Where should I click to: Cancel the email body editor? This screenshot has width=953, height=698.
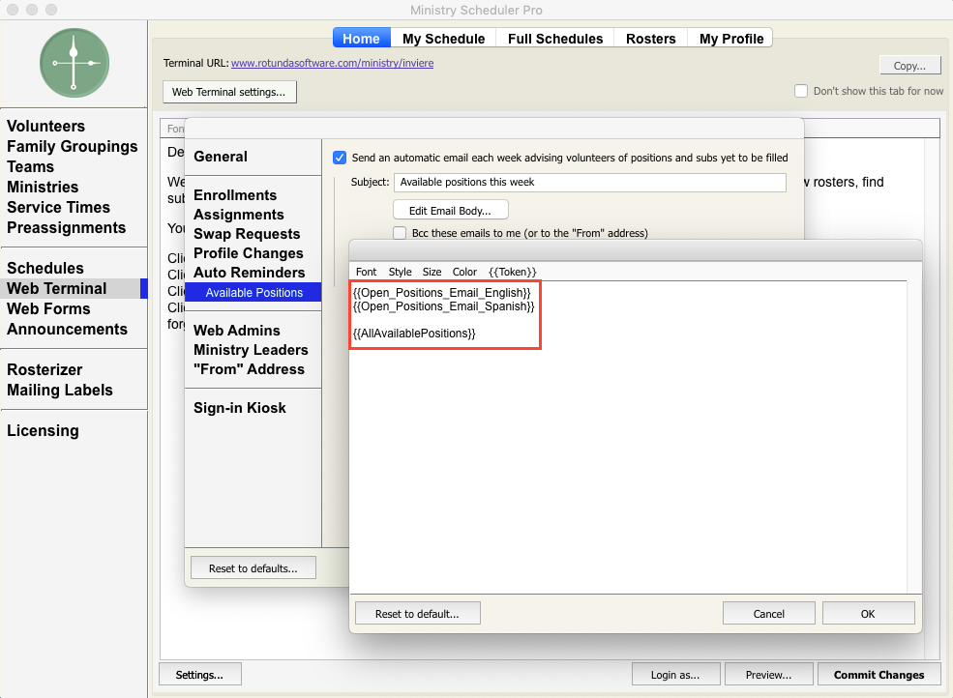coord(768,614)
